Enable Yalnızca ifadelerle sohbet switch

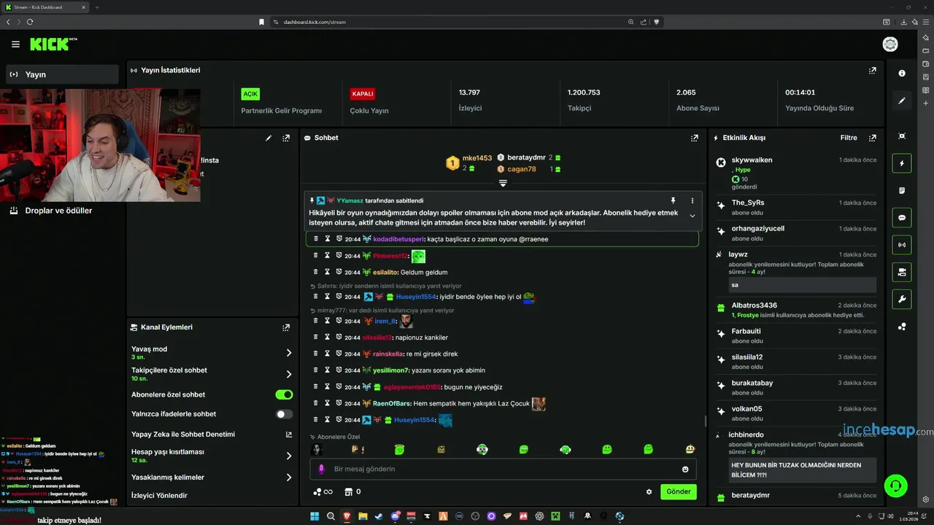284,414
